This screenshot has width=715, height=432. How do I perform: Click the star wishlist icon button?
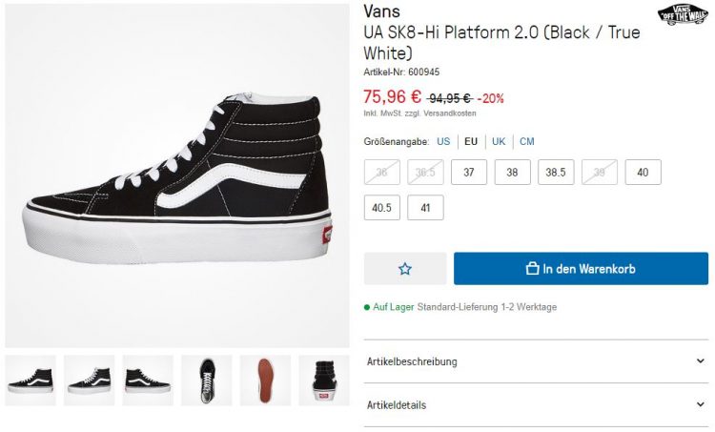405,269
